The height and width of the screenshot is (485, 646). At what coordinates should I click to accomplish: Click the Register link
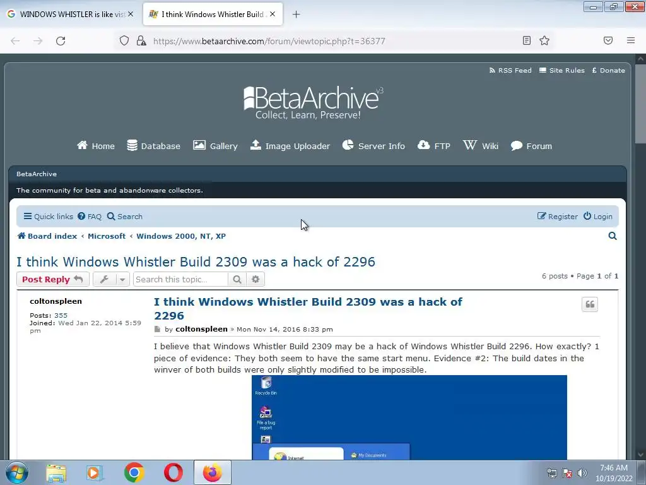coord(558,216)
